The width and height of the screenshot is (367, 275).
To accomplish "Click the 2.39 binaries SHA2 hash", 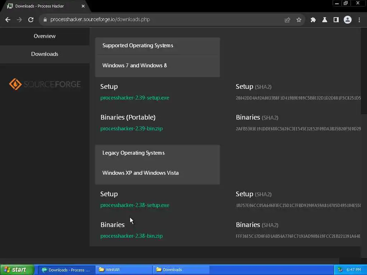I will tap(298, 129).
